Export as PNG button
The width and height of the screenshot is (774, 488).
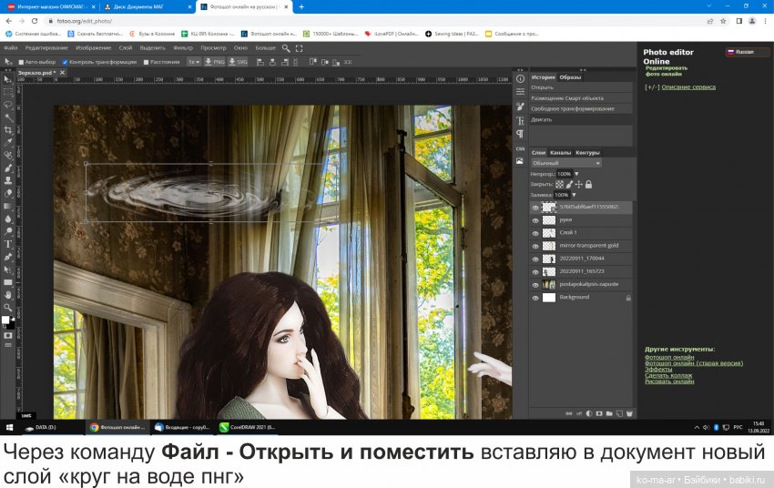click(215, 62)
